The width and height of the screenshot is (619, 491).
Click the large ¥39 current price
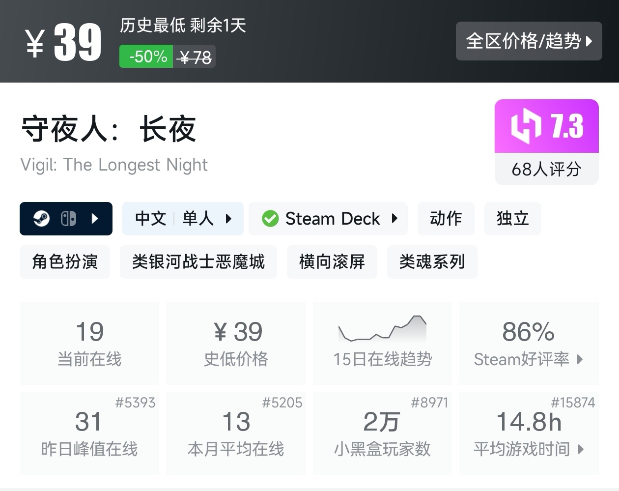[63, 42]
